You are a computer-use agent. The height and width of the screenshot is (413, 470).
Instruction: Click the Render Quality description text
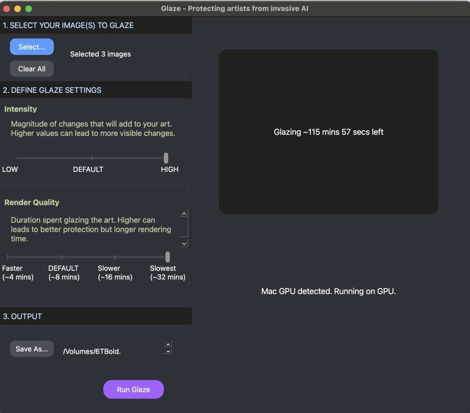(91, 229)
